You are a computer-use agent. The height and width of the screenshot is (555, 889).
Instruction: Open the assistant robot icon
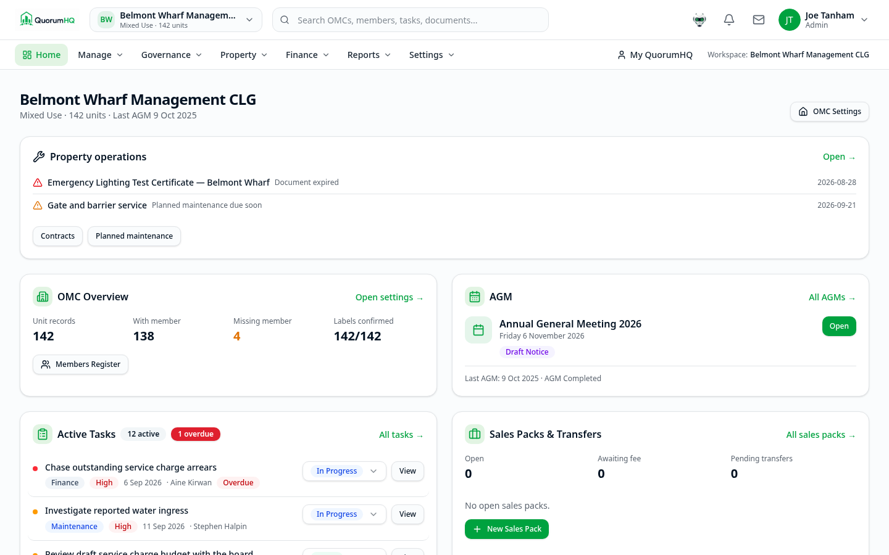699,20
